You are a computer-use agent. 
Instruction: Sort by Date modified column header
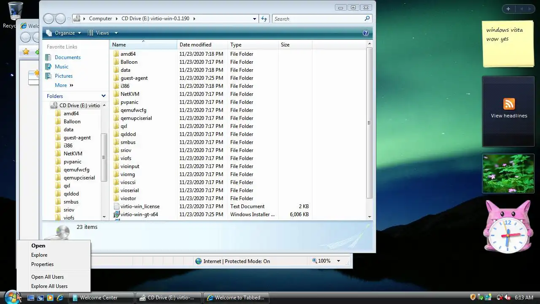click(x=202, y=45)
